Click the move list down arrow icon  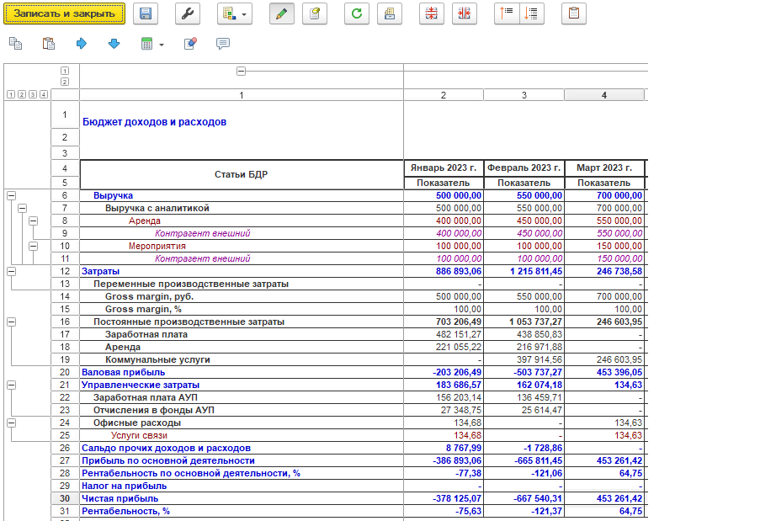click(532, 13)
